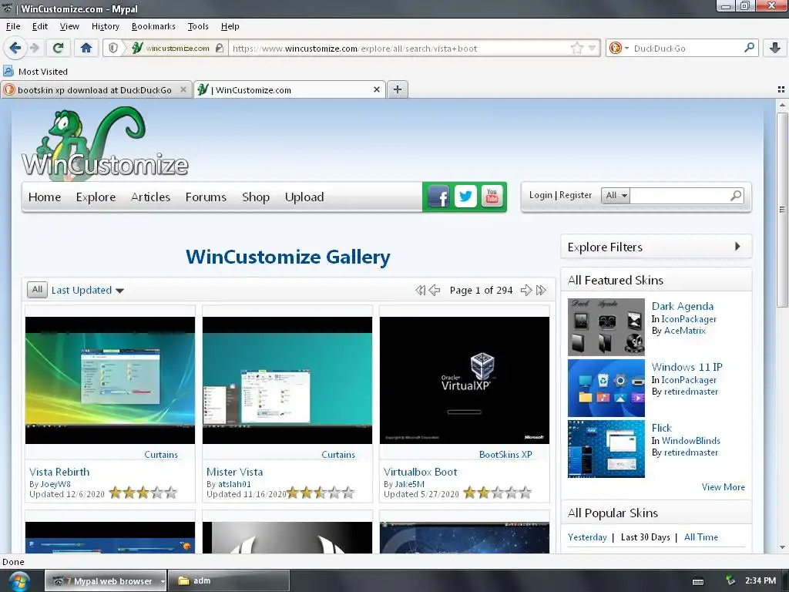Open WinCustomize YouTube icon

[492, 197]
